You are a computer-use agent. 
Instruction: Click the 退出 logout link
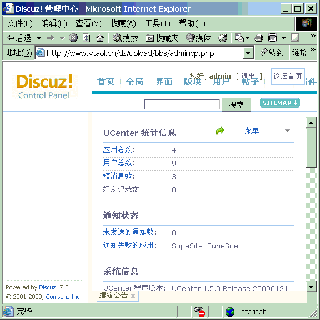(248, 77)
